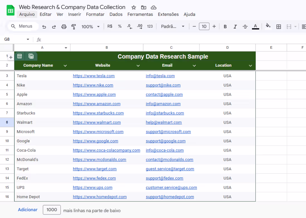Expand the Location column header dropdown
This screenshot has width=306, height=218.
[250, 65]
